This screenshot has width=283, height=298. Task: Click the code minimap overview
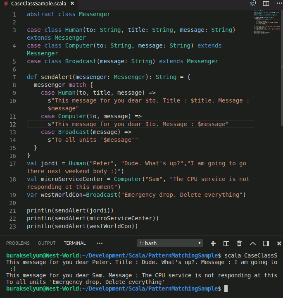pyautogui.click(x=267, y=22)
